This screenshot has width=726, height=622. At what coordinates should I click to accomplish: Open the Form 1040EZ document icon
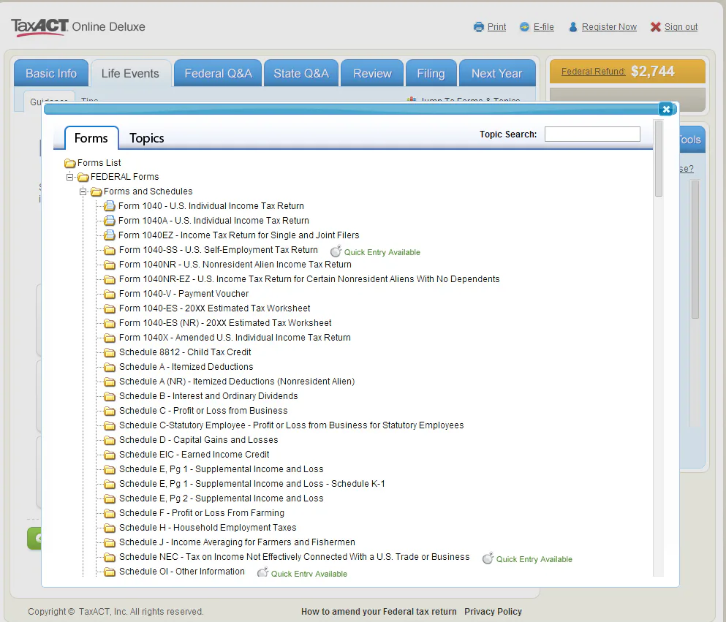[109, 235]
